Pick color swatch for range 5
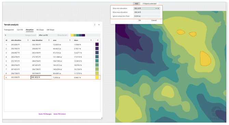Screen dimensions: 229x125 point(97,61)
